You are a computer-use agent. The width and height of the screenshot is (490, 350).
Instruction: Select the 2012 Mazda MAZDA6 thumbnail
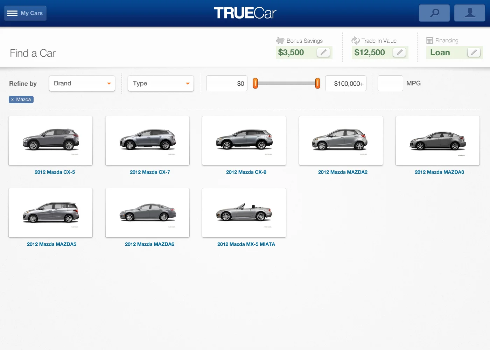coord(147,213)
